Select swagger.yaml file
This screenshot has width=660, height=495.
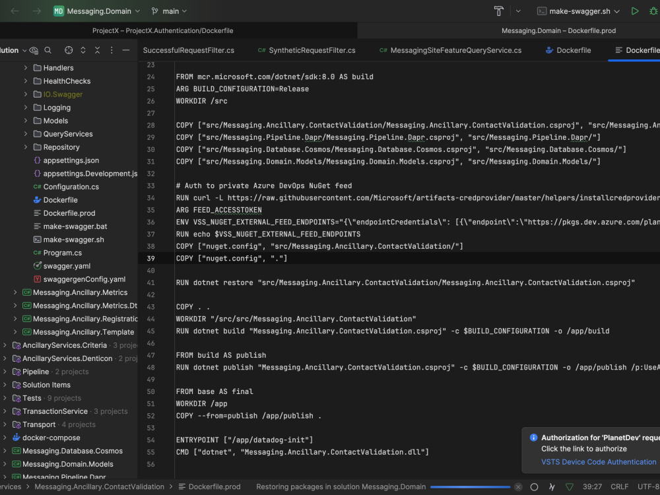(62, 266)
